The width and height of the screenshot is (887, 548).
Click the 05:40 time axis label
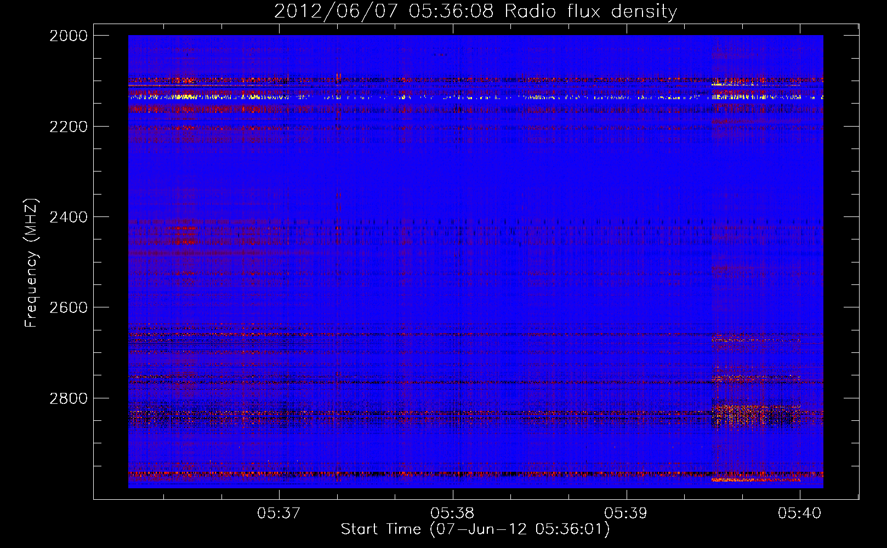(x=799, y=513)
